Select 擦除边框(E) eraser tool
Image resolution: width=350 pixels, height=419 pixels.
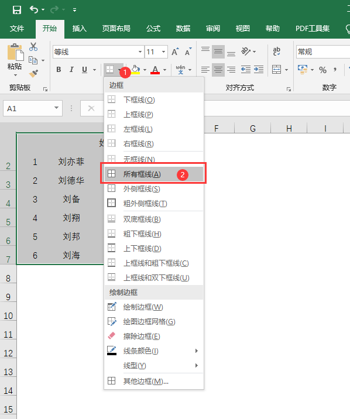[154, 336]
